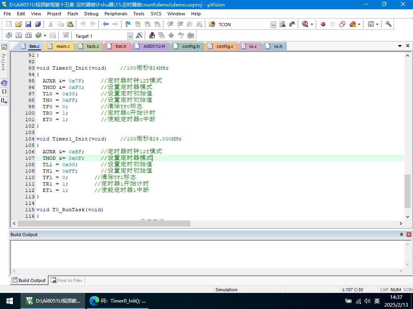Switch to io.c tab

[250, 46]
